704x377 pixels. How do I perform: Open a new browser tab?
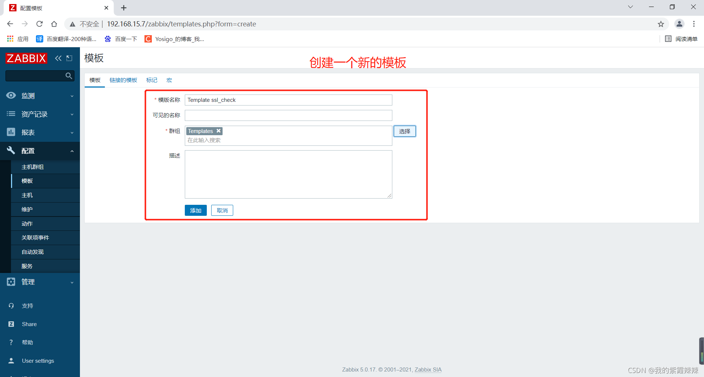click(124, 8)
